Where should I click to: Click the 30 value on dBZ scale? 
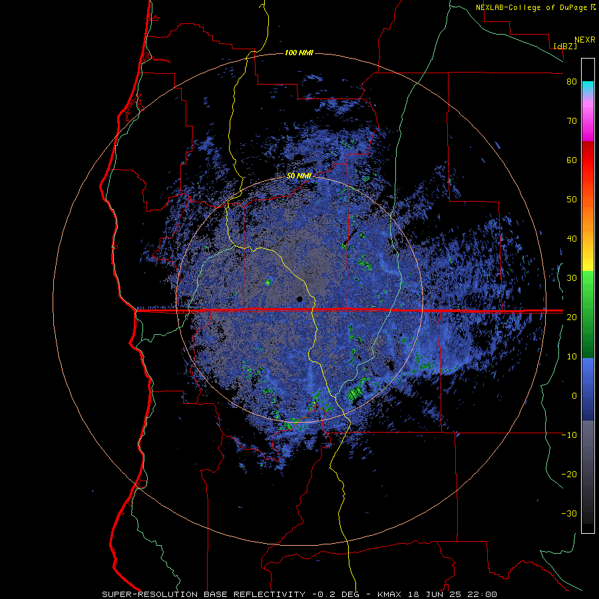(x=572, y=278)
